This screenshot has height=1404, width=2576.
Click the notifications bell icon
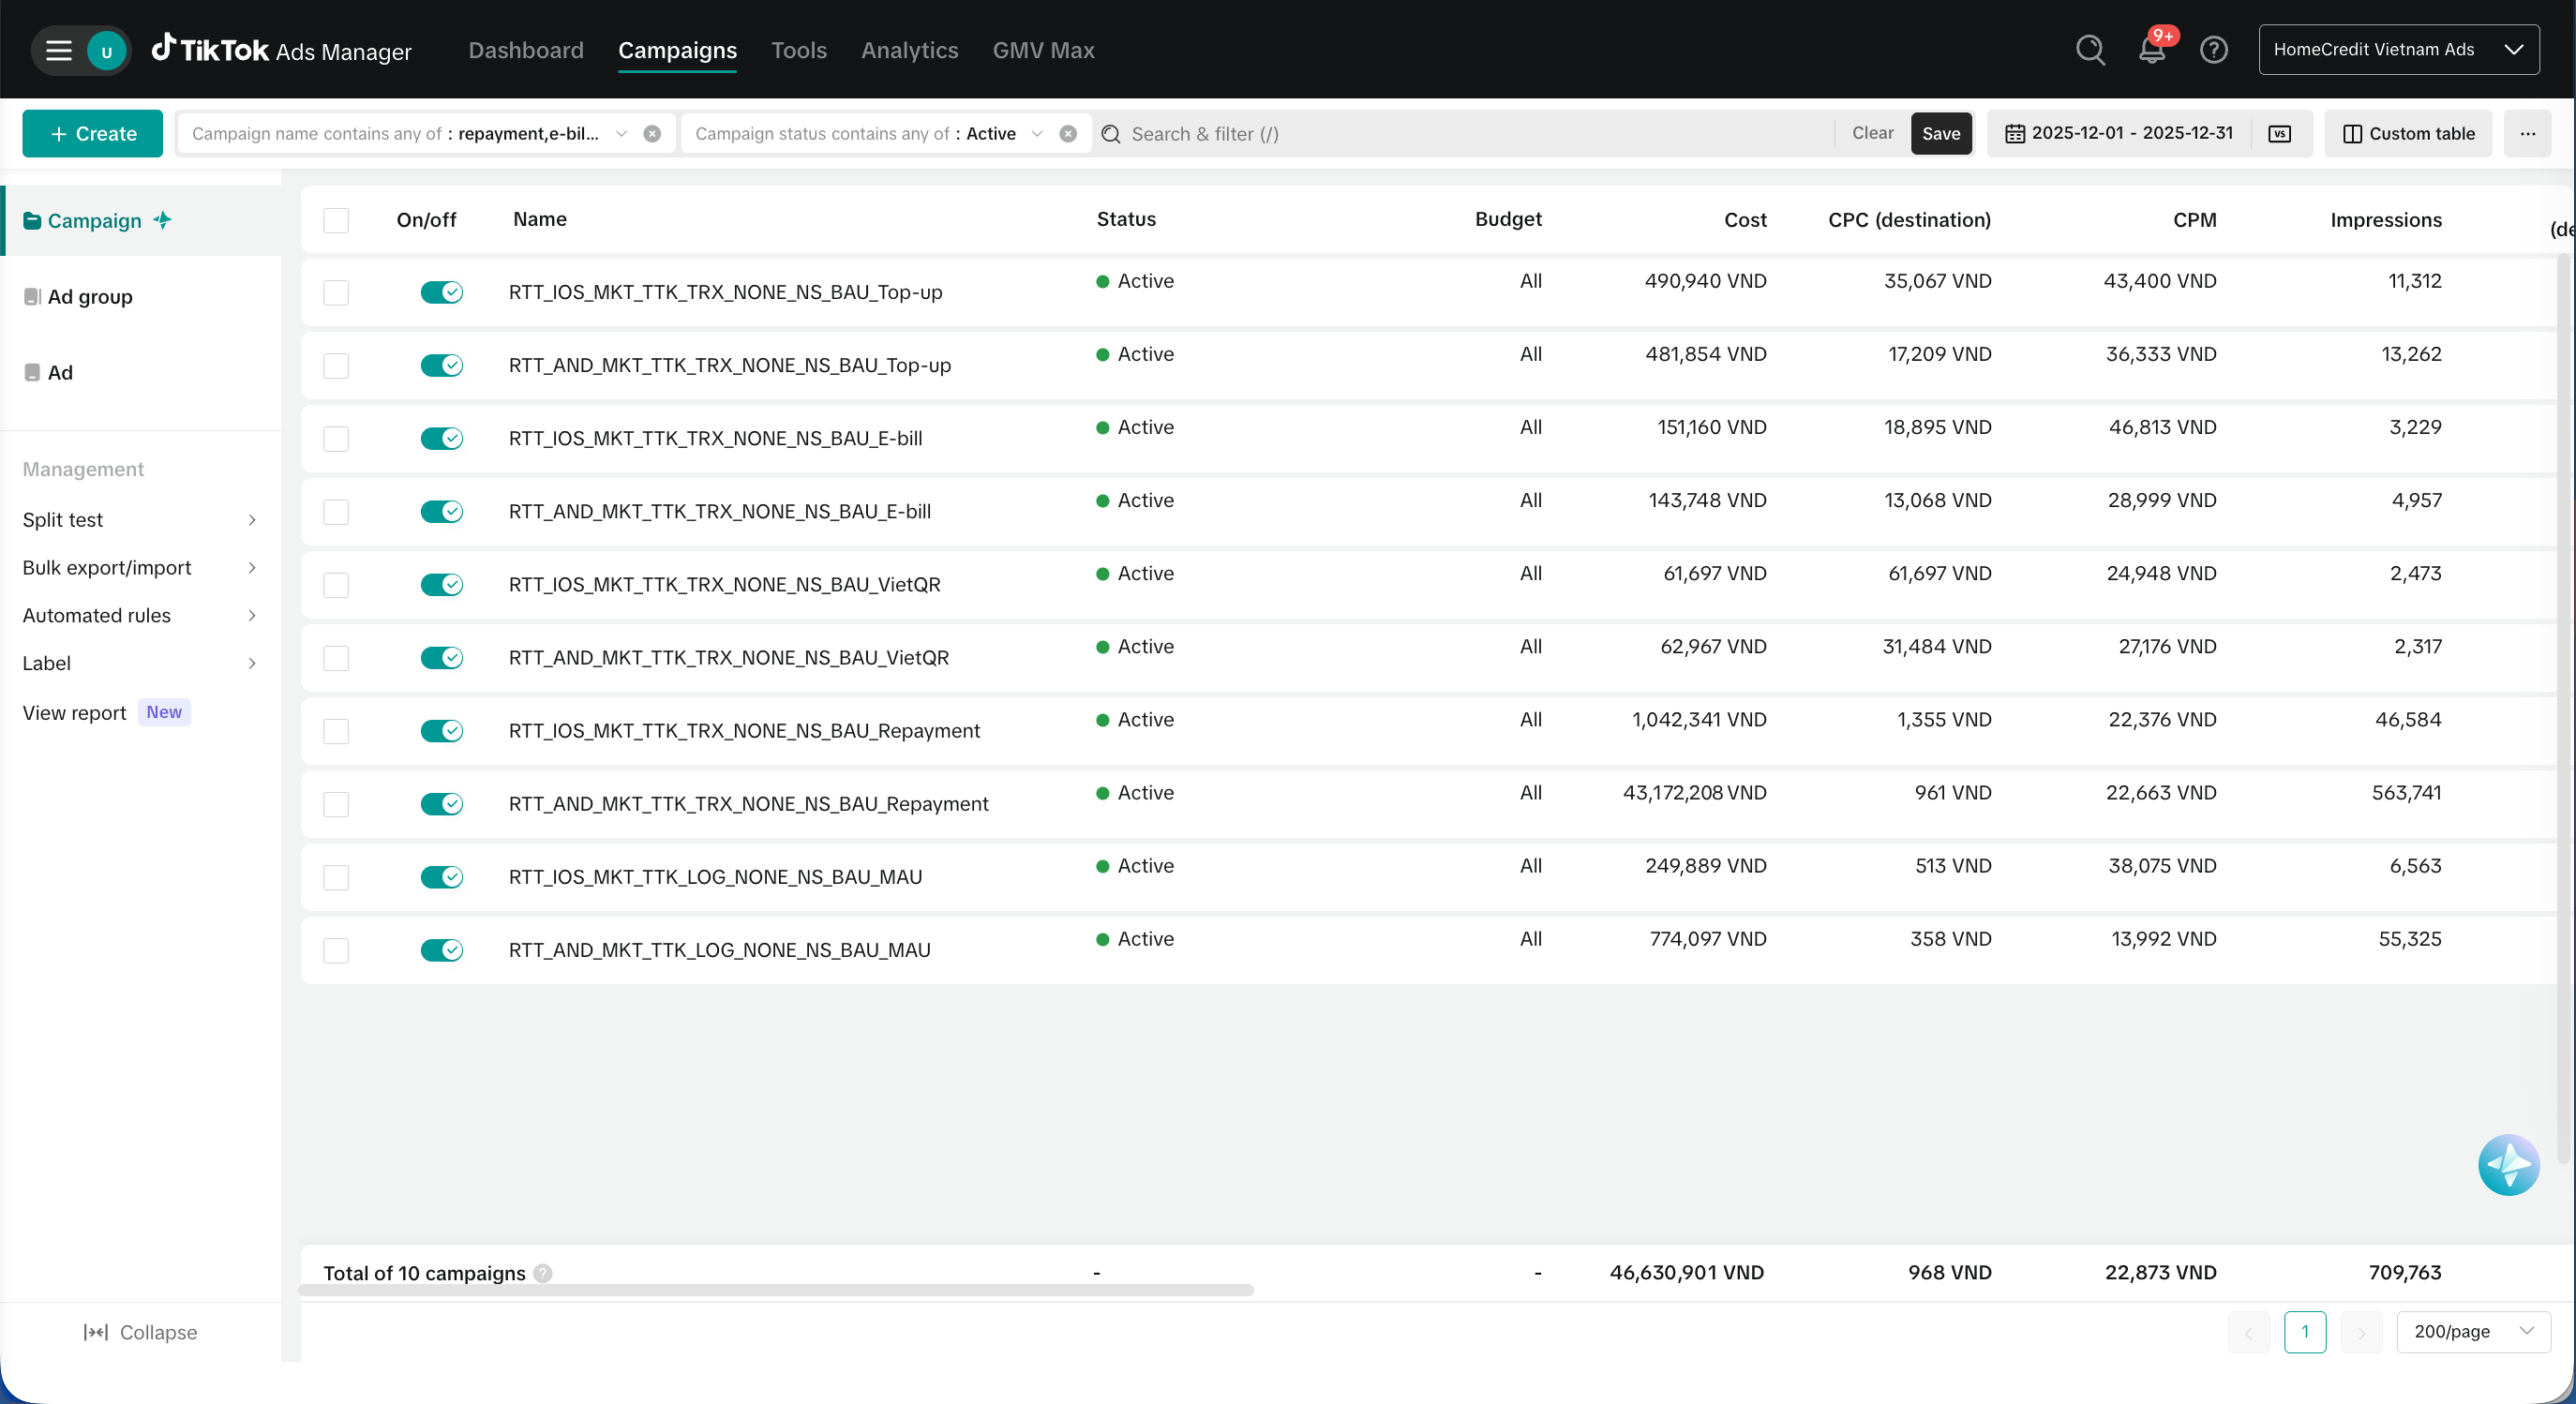[x=2150, y=50]
